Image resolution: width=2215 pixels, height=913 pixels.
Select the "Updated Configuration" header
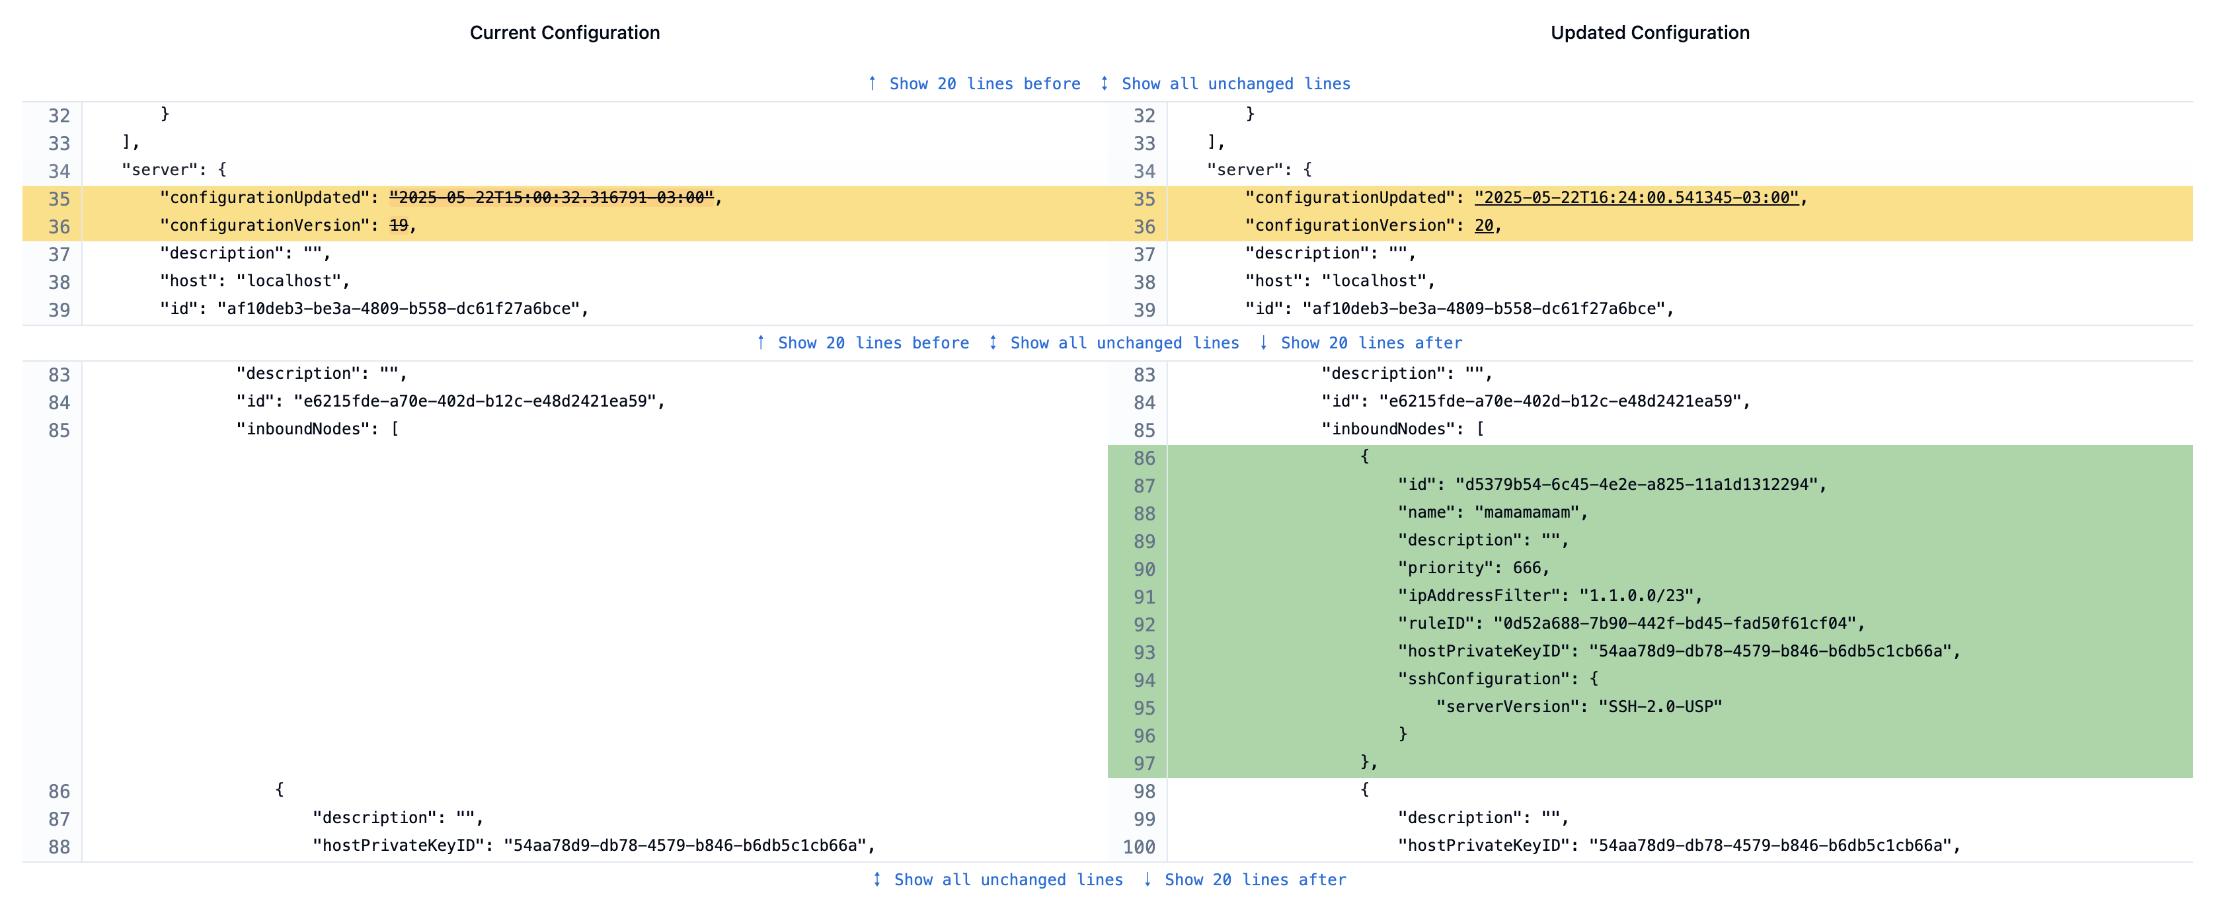(x=1649, y=32)
